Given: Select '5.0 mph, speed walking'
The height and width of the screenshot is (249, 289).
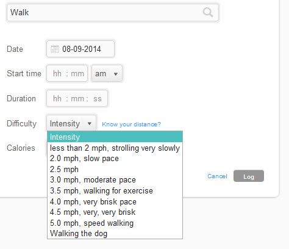Looking at the screenshot, I should pos(115,223).
